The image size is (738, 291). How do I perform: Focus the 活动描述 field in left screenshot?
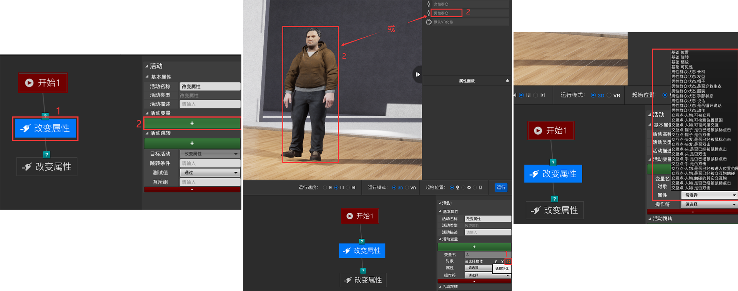pyautogui.click(x=210, y=104)
